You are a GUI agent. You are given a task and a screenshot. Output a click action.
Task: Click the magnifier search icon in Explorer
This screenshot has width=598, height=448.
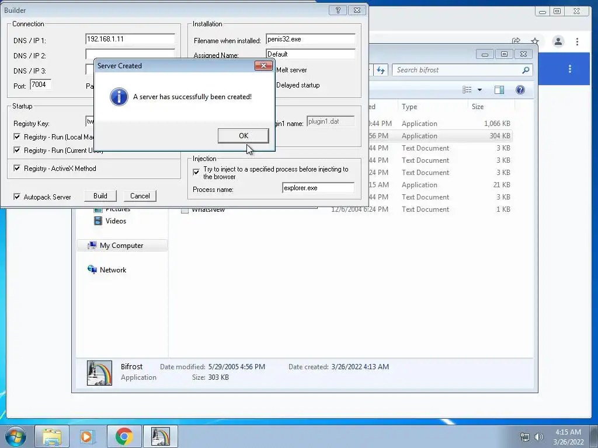(526, 70)
